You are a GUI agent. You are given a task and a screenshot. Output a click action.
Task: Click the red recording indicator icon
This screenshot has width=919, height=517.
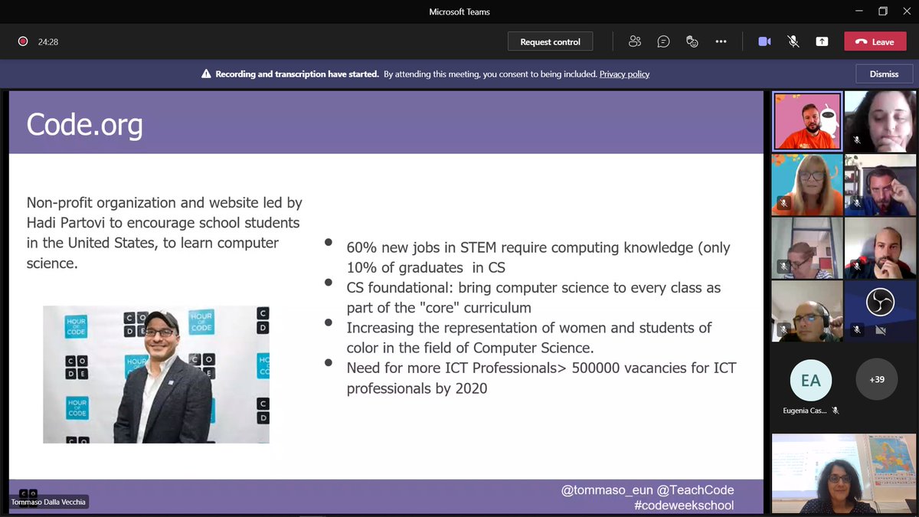(x=23, y=41)
